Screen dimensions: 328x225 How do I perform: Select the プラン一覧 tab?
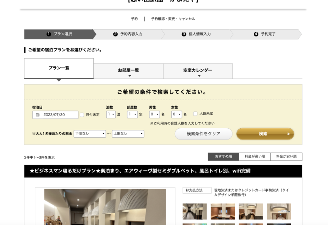coord(59,68)
